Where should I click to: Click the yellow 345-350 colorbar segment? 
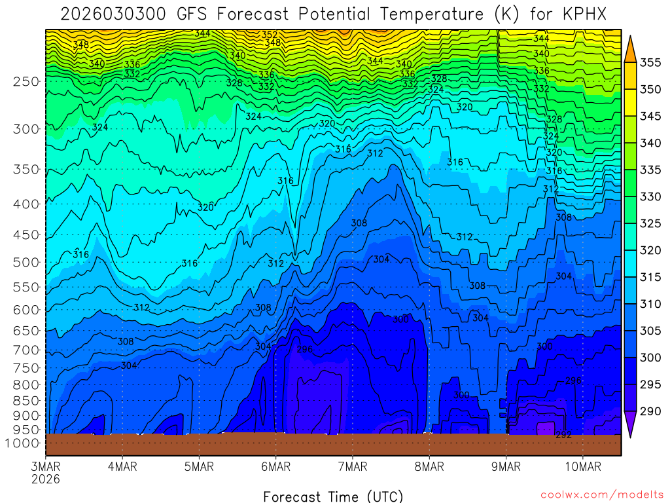pos(630,103)
